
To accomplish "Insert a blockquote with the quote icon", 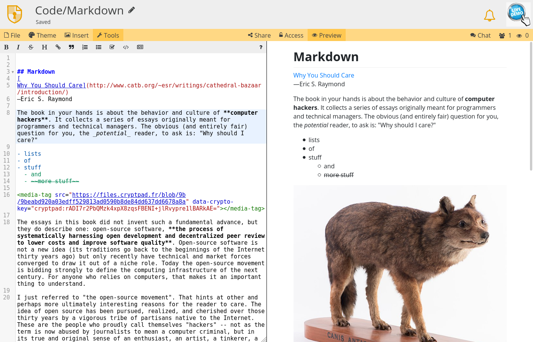I will coord(71,47).
